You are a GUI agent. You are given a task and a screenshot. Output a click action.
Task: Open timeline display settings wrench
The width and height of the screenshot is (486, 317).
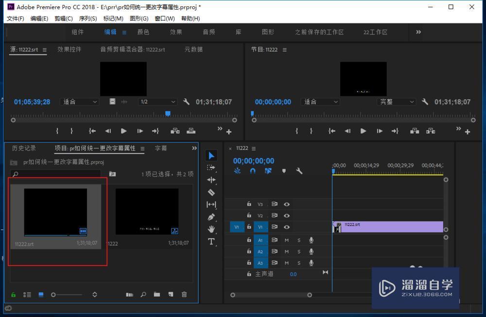[x=299, y=171]
